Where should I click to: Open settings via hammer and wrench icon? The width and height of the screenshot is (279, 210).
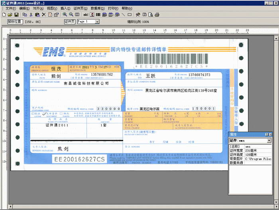click(138, 15)
